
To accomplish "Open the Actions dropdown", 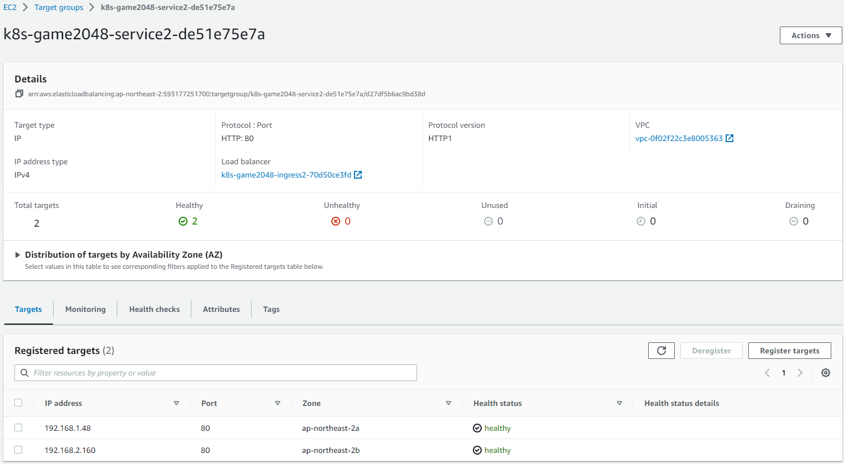I will tap(811, 35).
